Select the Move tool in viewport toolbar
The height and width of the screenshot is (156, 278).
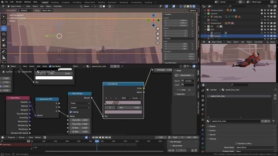[x=4, y=28]
